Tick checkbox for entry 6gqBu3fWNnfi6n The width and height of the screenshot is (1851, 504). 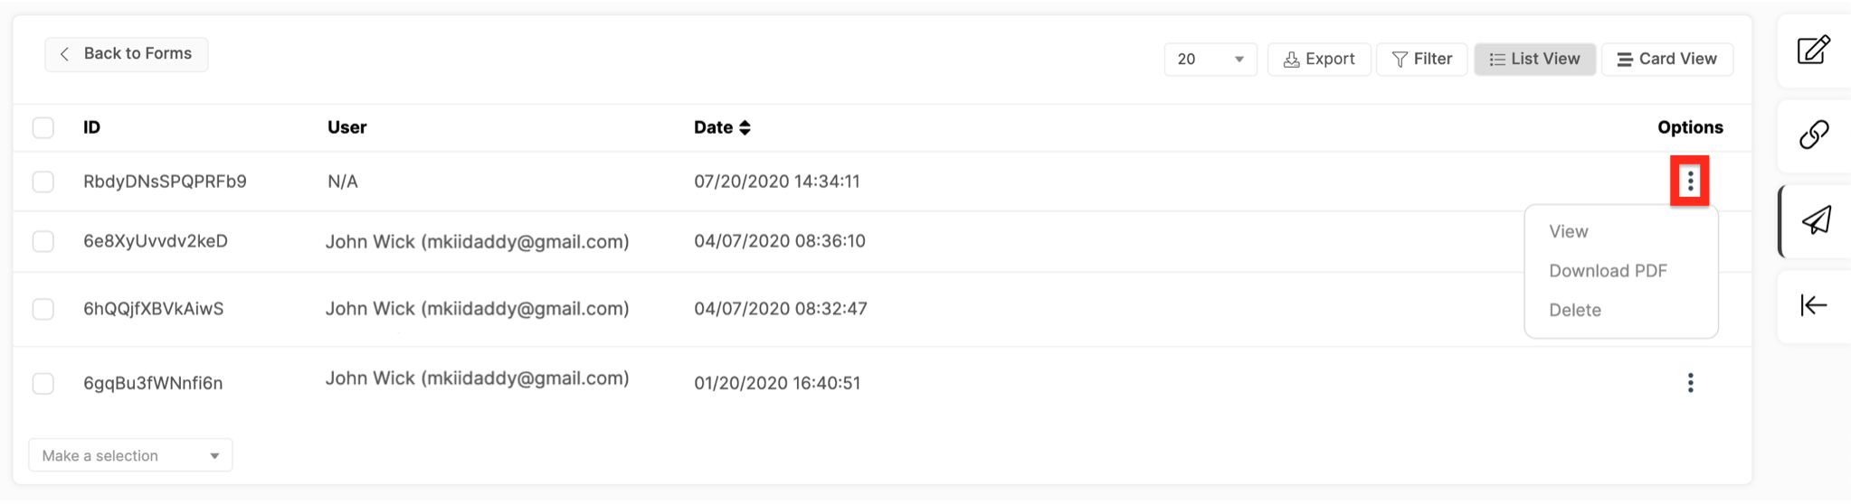[x=43, y=383]
